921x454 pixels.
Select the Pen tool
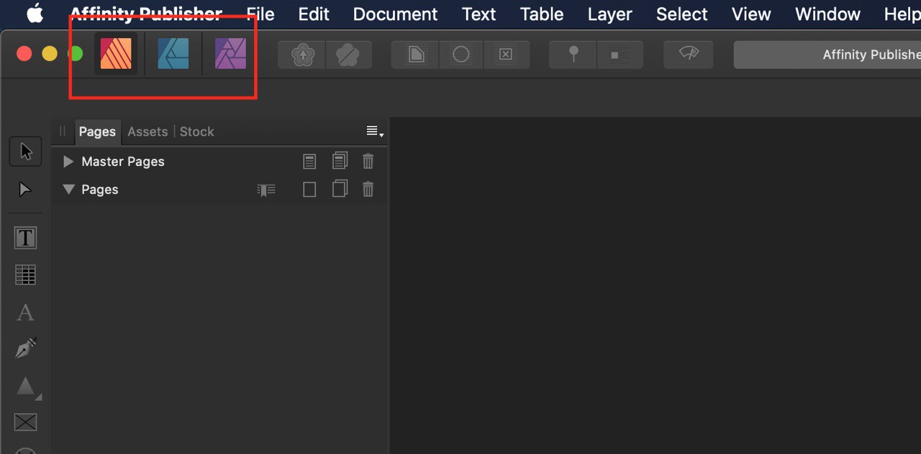click(x=25, y=348)
